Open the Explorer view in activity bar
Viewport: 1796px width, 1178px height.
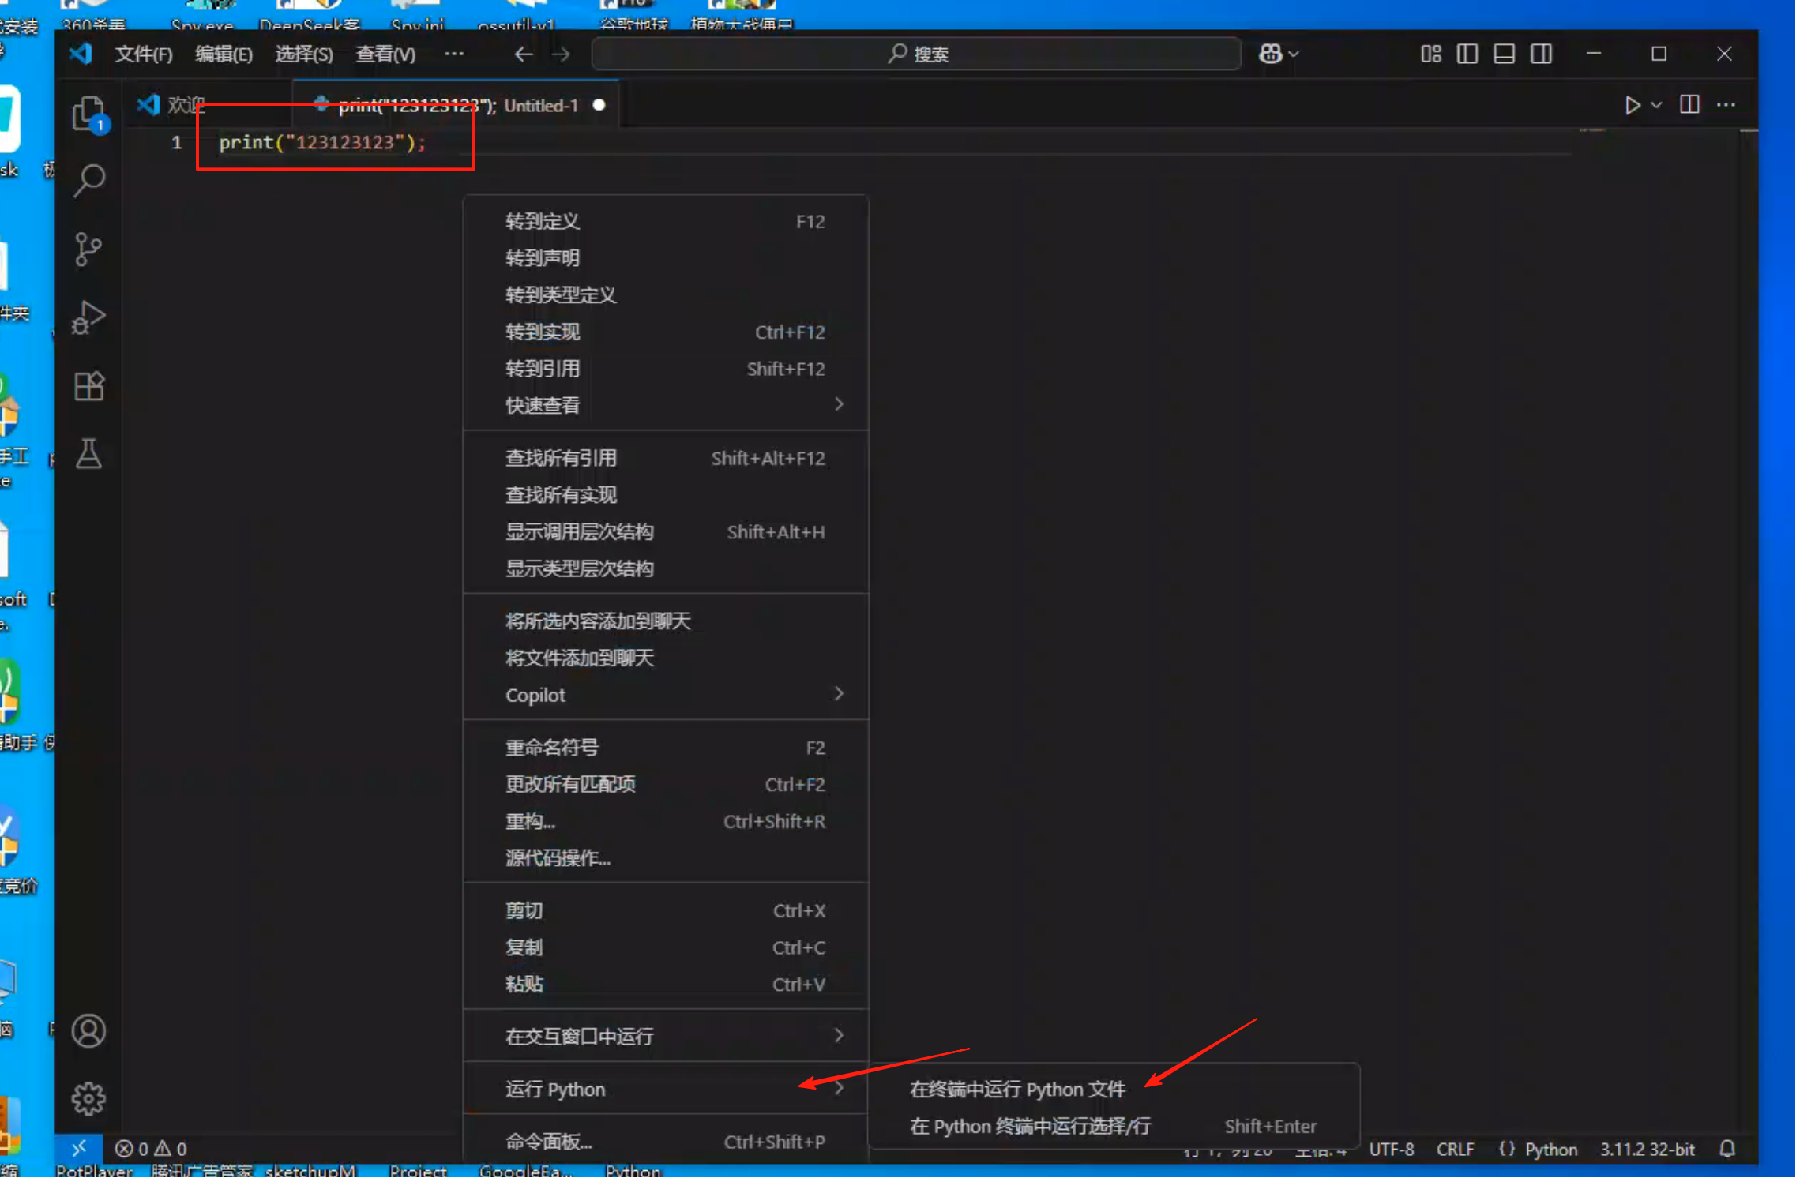coord(88,114)
